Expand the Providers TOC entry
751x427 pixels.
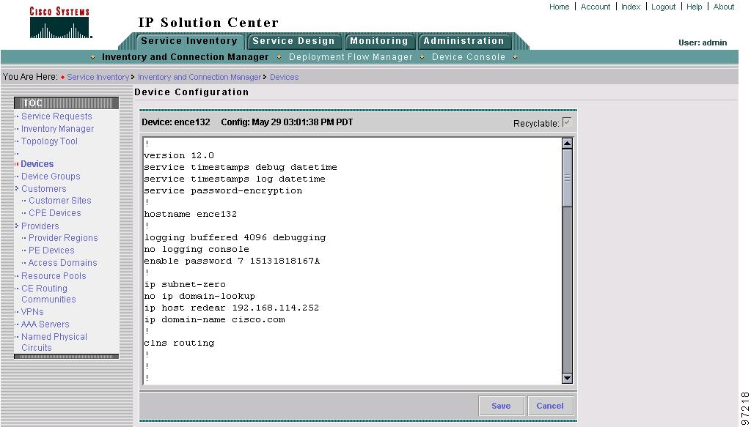pyautogui.click(x=40, y=226)
